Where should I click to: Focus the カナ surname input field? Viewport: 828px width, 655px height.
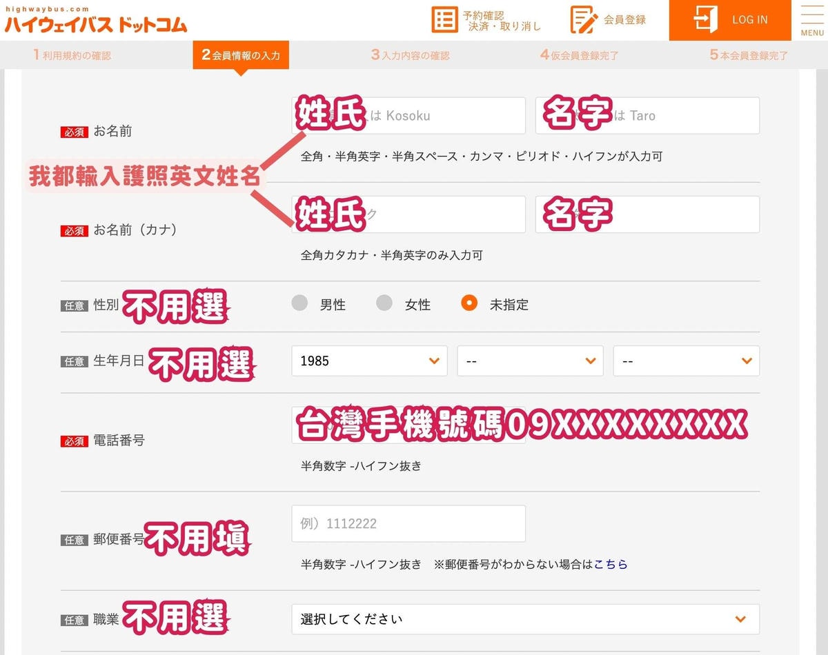click(408, 214)
